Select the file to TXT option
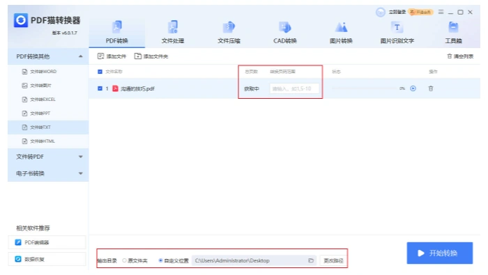This screenshot has height=275, width=488. point(48,127)
